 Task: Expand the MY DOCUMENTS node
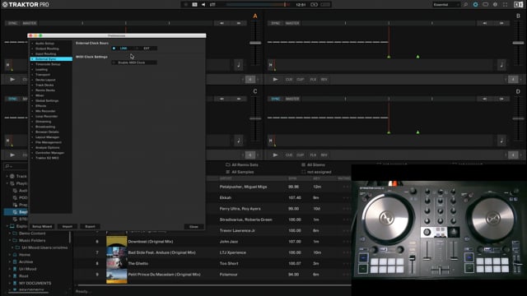(x=10, y=283)
